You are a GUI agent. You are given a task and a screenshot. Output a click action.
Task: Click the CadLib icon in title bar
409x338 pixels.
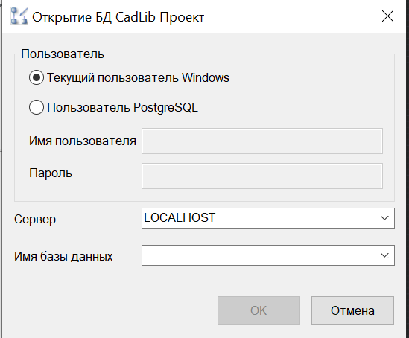click(x=19, y=16)
